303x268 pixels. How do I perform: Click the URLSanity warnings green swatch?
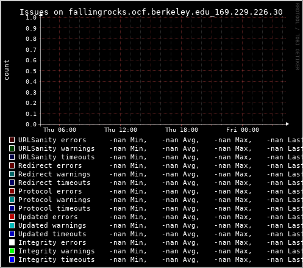coord(12,148)
